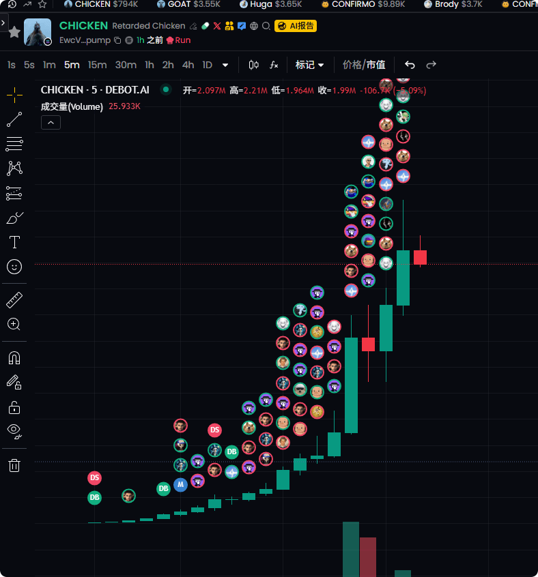538x577 pixels.
Task: Switch to the 15m timeframe
Action: [97, 65]
